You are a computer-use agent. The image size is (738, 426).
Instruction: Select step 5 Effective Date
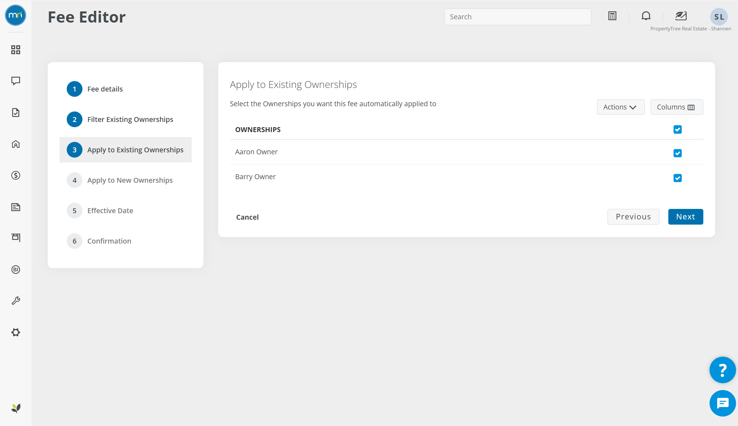(100, 211)
